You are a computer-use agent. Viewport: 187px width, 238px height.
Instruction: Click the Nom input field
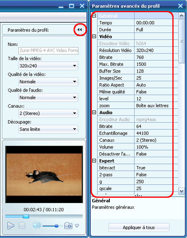[48, 50]
